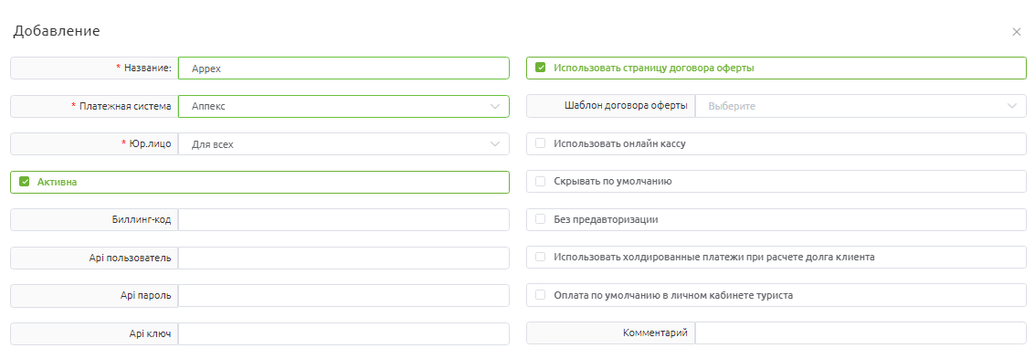Click the Название field containing Appex
Image resolution: width=1035 pixels, height=359 pixels.
coord(343,68)
